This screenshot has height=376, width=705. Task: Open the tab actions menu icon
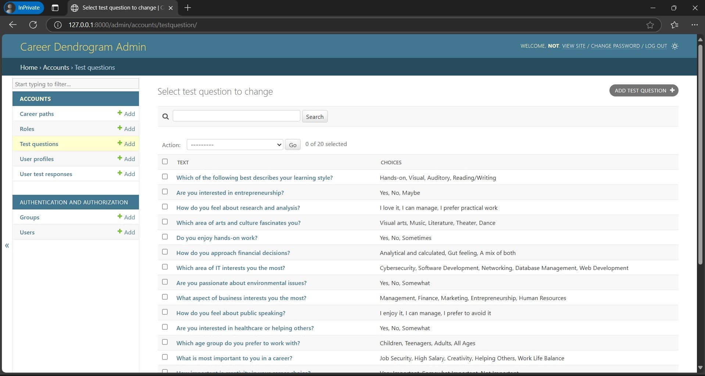(x=55, y=8)
